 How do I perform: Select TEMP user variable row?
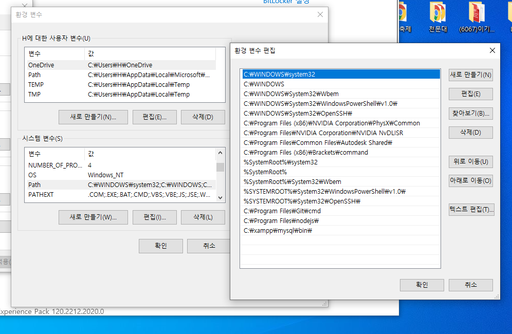tap(121, 85)
